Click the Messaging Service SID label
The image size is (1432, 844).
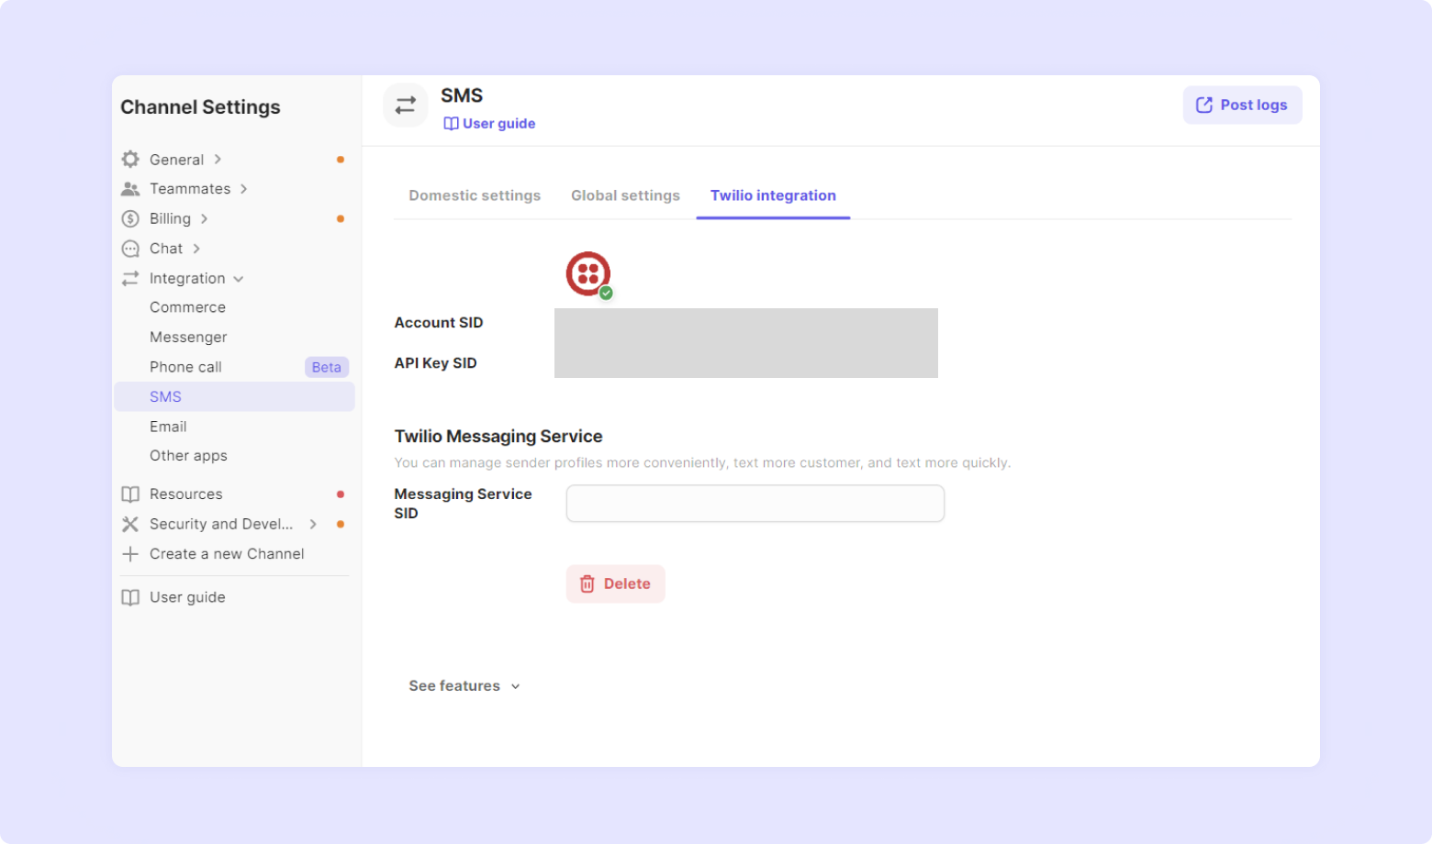click(464, 504)
